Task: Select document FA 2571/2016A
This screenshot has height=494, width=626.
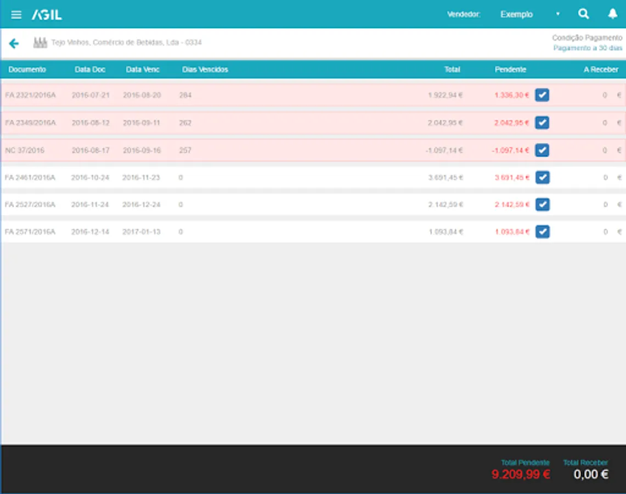Action: pyautogui.click(x=30, y=232)
